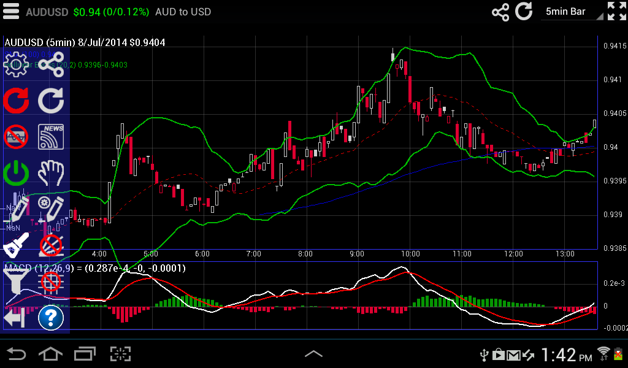Tap the red refresh icon in sidebar
This screenshot has width=628, height=368.
click(x=15, y=100)
